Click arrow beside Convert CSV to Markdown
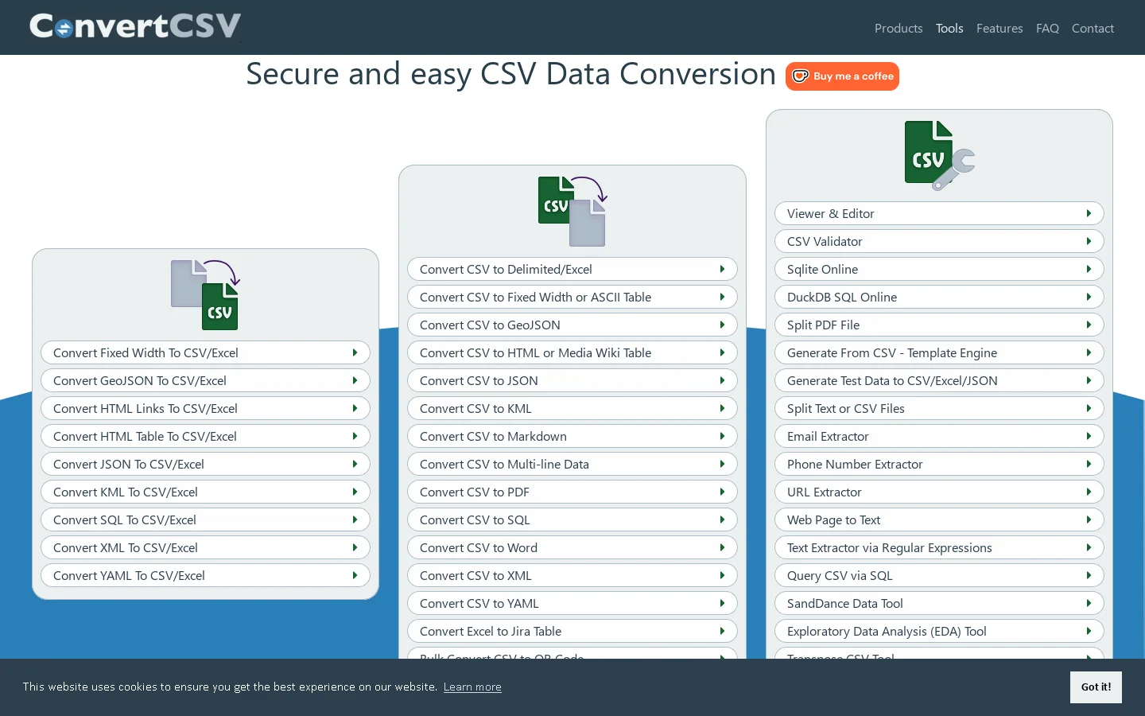This screenshot has width=1145, height=716. click(722, 436)
